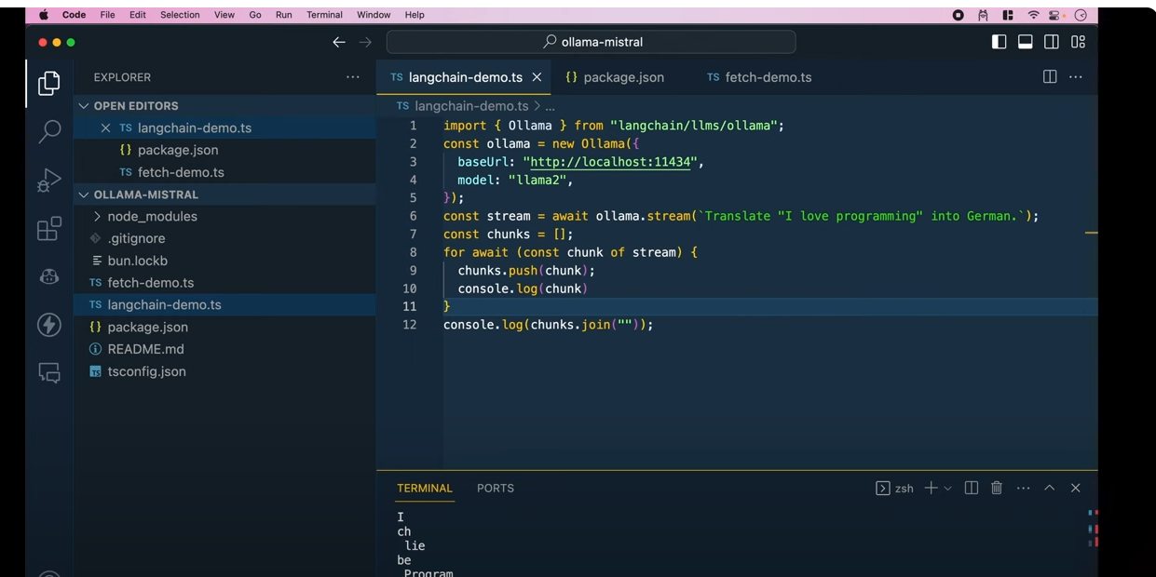Open the Search view in activity bar
Image resolution: width=1156 pixels, height=577 pixels.
[49, 131]
